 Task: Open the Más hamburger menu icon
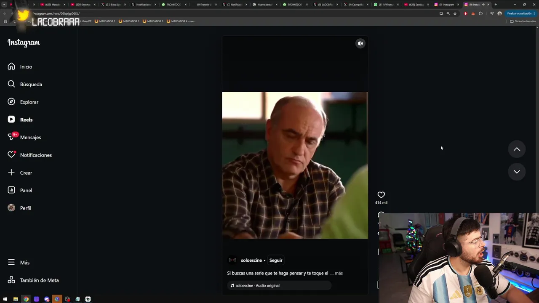pos(11,263)
